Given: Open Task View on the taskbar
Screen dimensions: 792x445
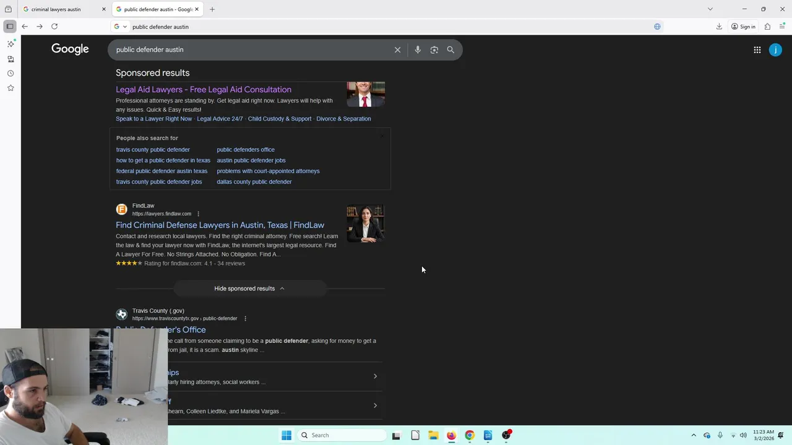Looking at the screenshot, I should 396,435.
